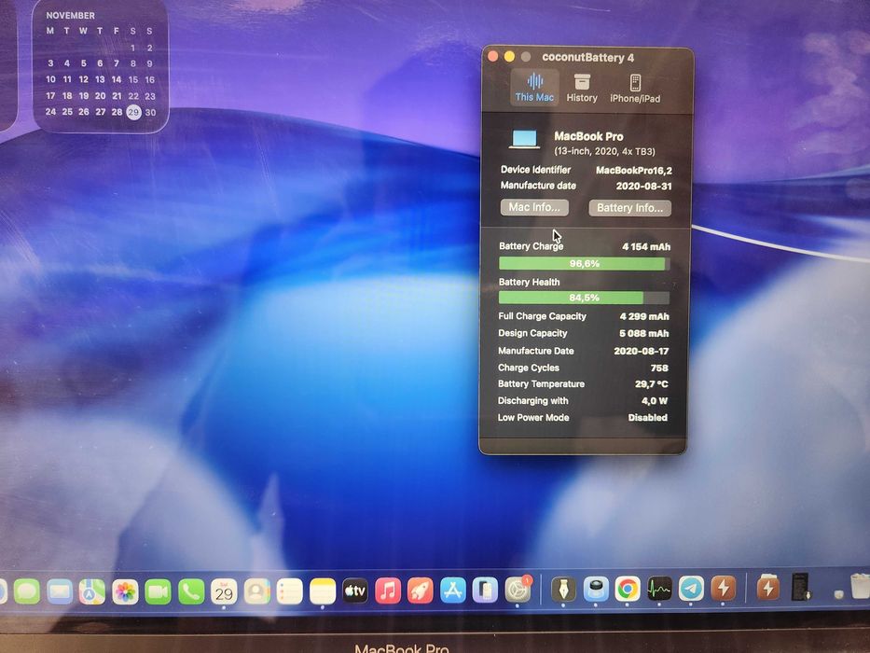Click date 3 in the calendar widget
870x653 pixels.
[50, 63]
